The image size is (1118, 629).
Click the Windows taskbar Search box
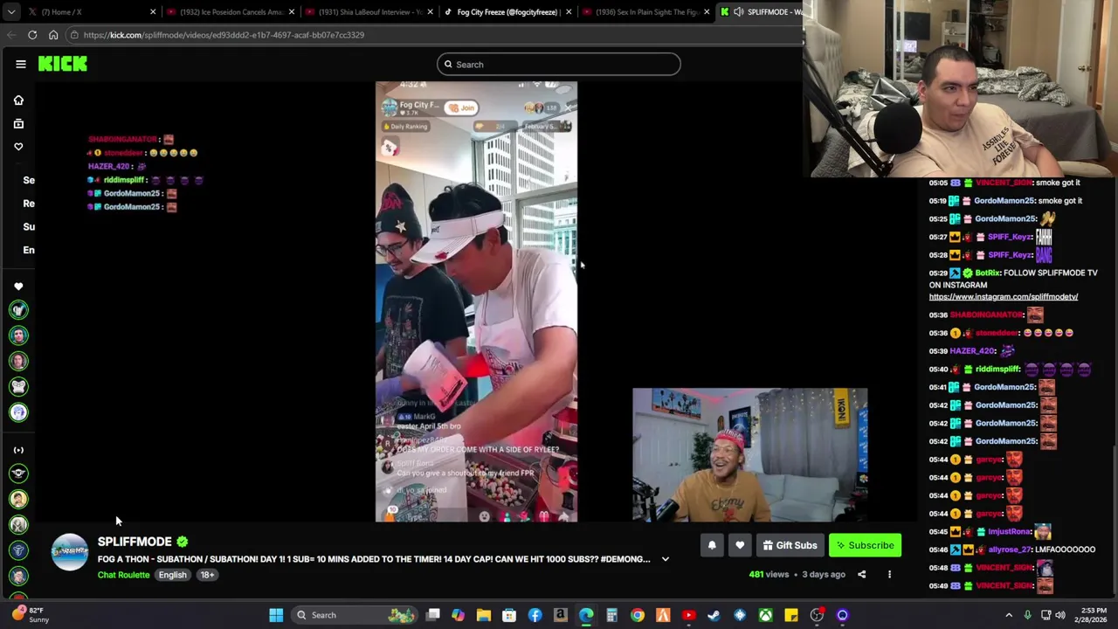pos(354,615)
